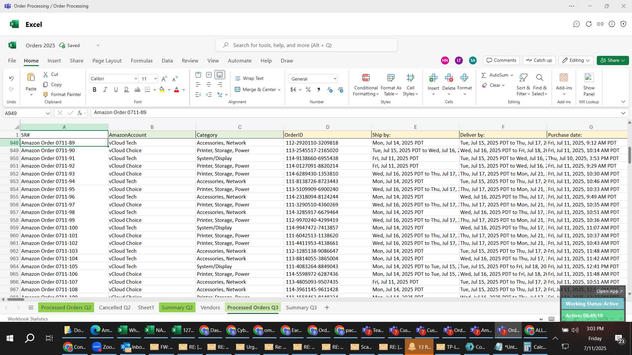
Task: Switch to the Summary Q3 sheet tab
Action: (x=301, y=308)
